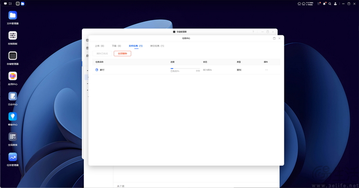The height and width of the screenshot is (188, 359).
Task: Open the notification bell
Action: click(x=324, y=4)
